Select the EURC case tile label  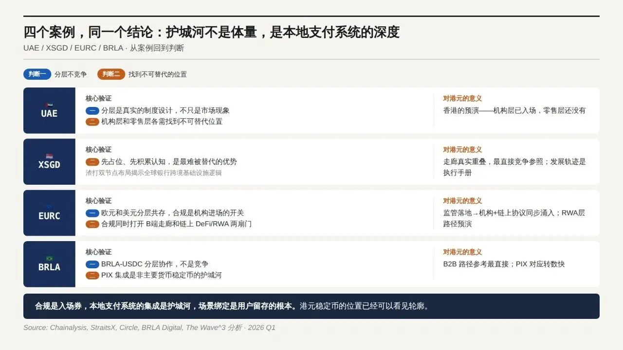[49, 216]
